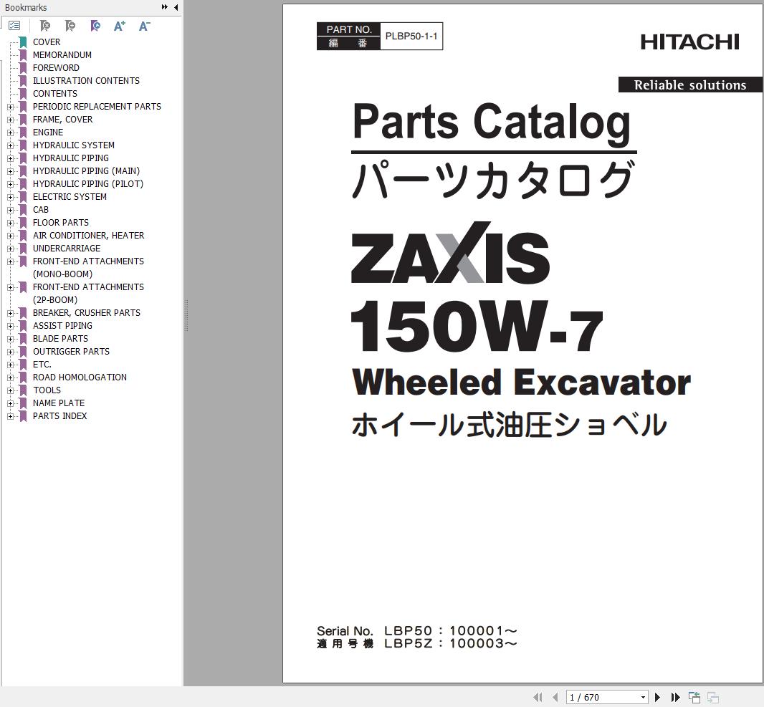Select FRONT-END ATTACHMENTS (2P-BOOM) bookmark
This screenshot has width=764, height=707.
(88, 294)
